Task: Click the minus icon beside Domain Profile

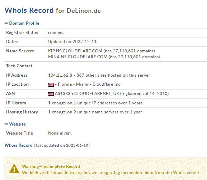Action: click(x=6, y=23)
